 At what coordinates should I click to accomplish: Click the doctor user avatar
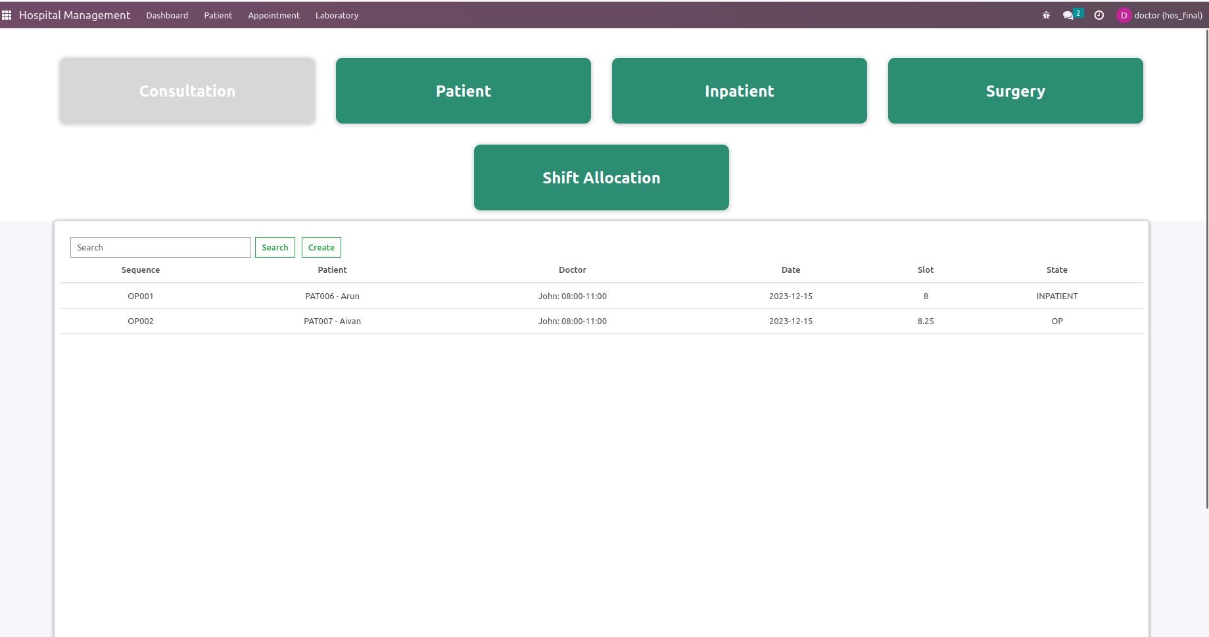click(1124, 15)
